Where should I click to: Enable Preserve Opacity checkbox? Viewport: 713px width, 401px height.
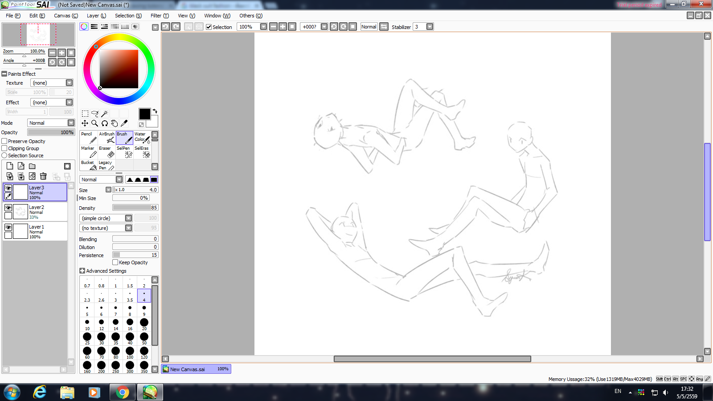click(x=4, y=141)
